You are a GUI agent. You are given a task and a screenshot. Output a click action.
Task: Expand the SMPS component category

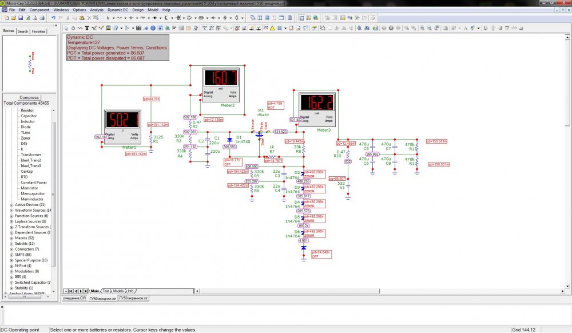point(12,255)
